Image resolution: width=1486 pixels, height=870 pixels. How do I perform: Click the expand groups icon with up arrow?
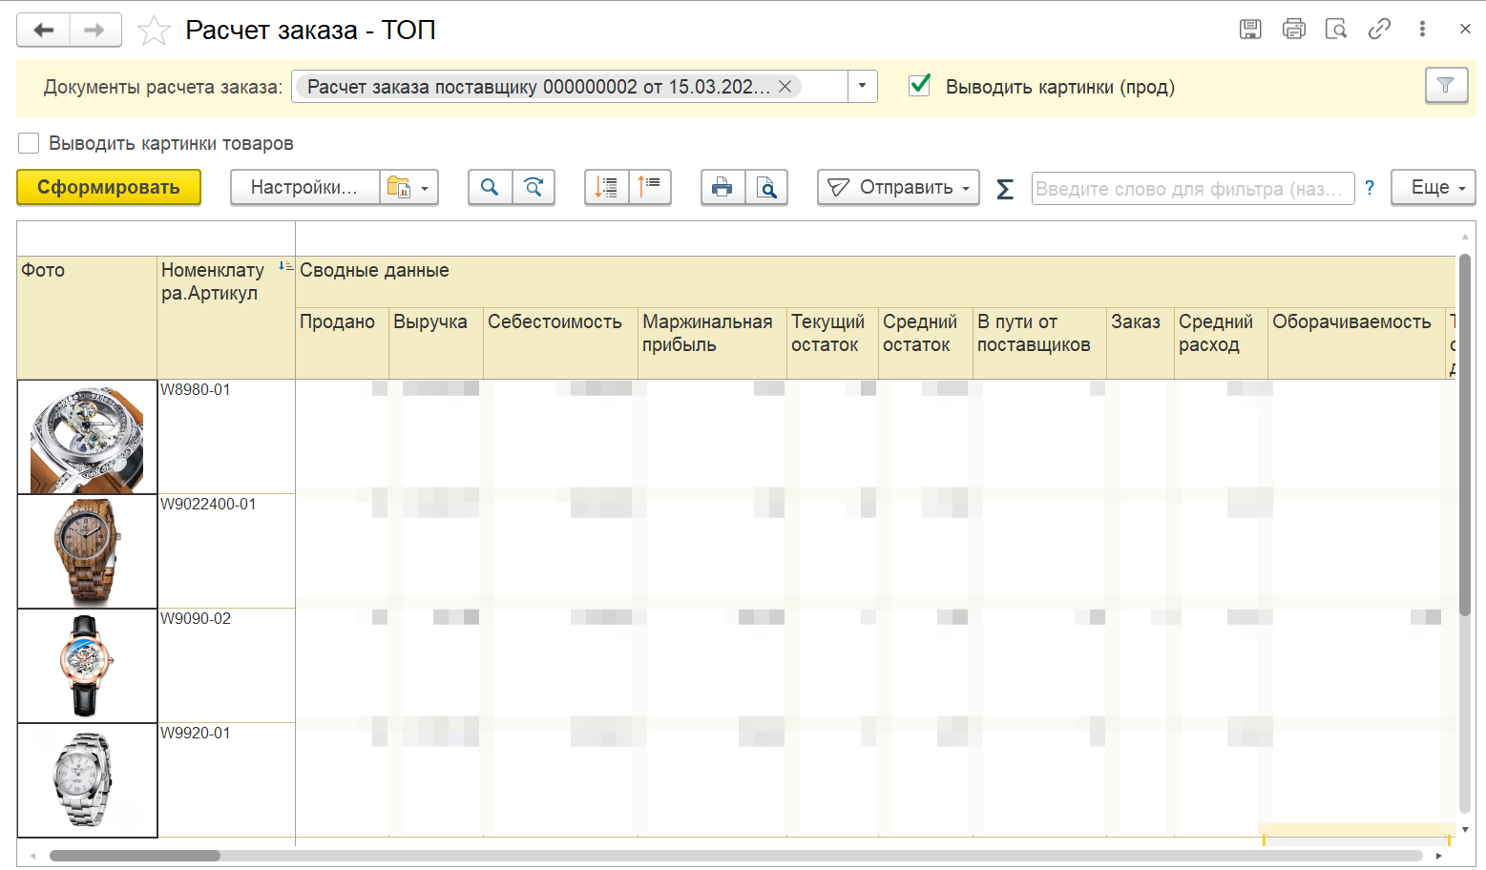[x=650, y=187]
